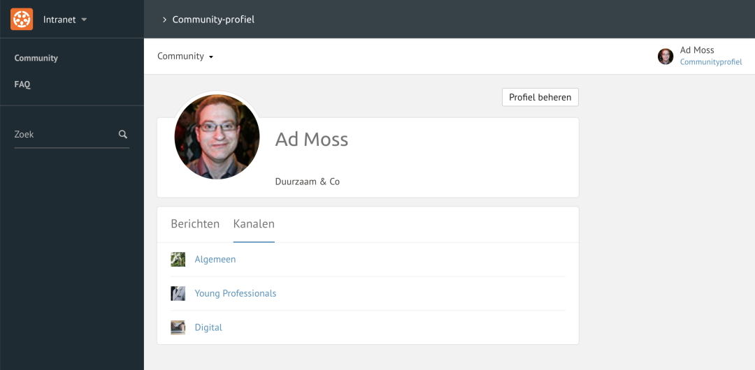Viewport: 755px width, 370px height.
Task: Switch to the Berichten tab
Action: coord(195,223)
